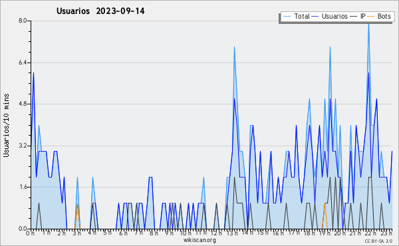This screenshot has width=399, height=246.
Task: Click the 'Total' legend label
Action: click(x=302, y=16)
